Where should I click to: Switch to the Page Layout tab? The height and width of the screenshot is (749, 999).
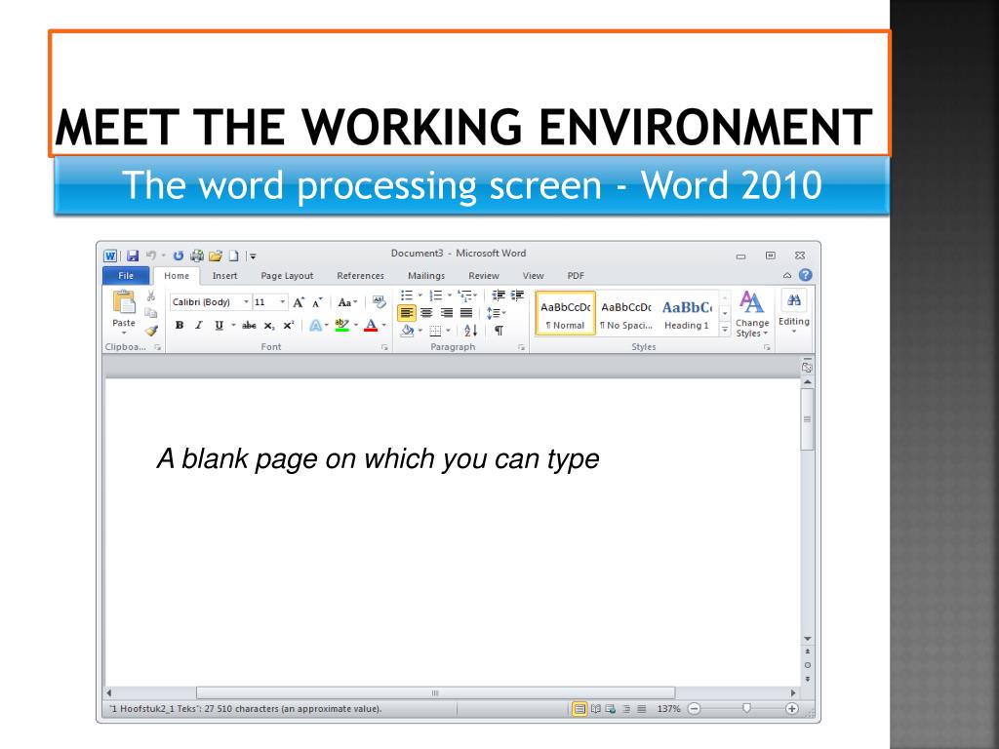click(x=287, y=276)
